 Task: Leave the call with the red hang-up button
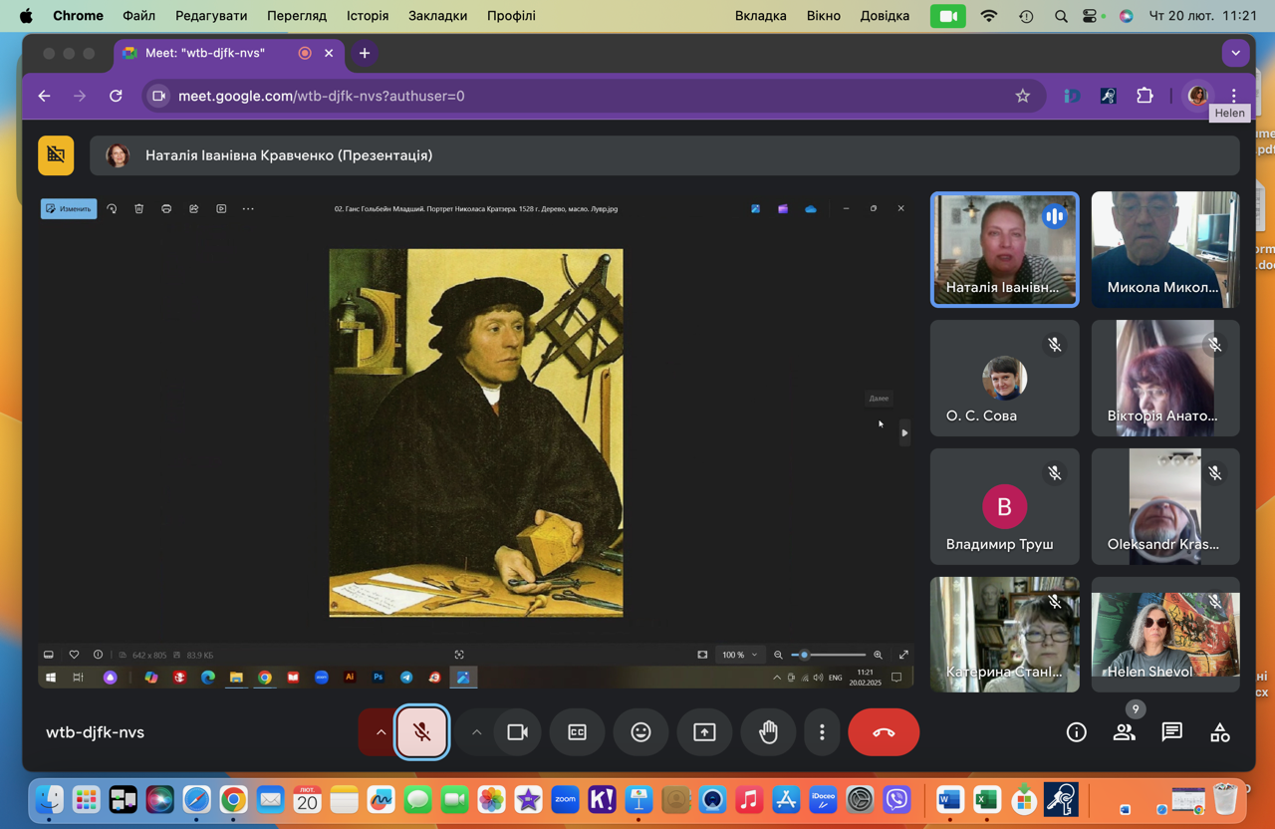point(884,732)
